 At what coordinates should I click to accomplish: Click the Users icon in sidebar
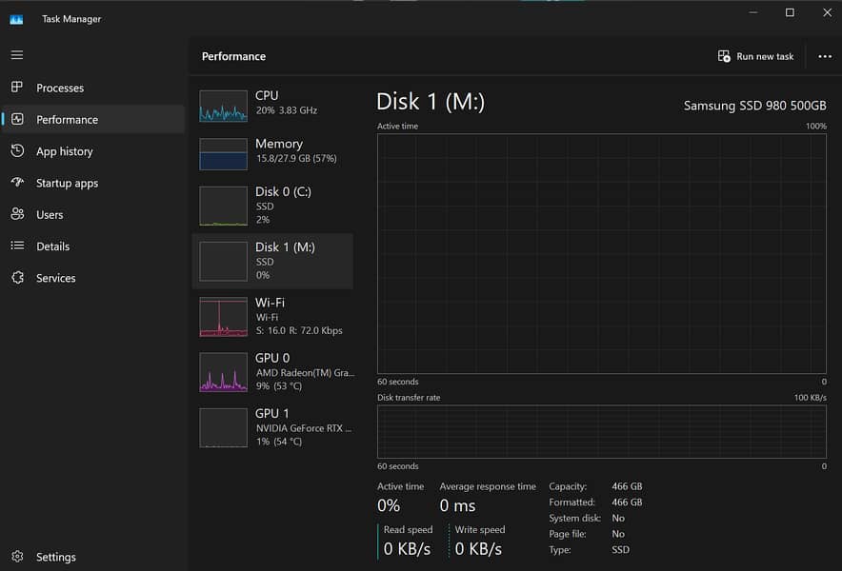click(x=17, y=214)
